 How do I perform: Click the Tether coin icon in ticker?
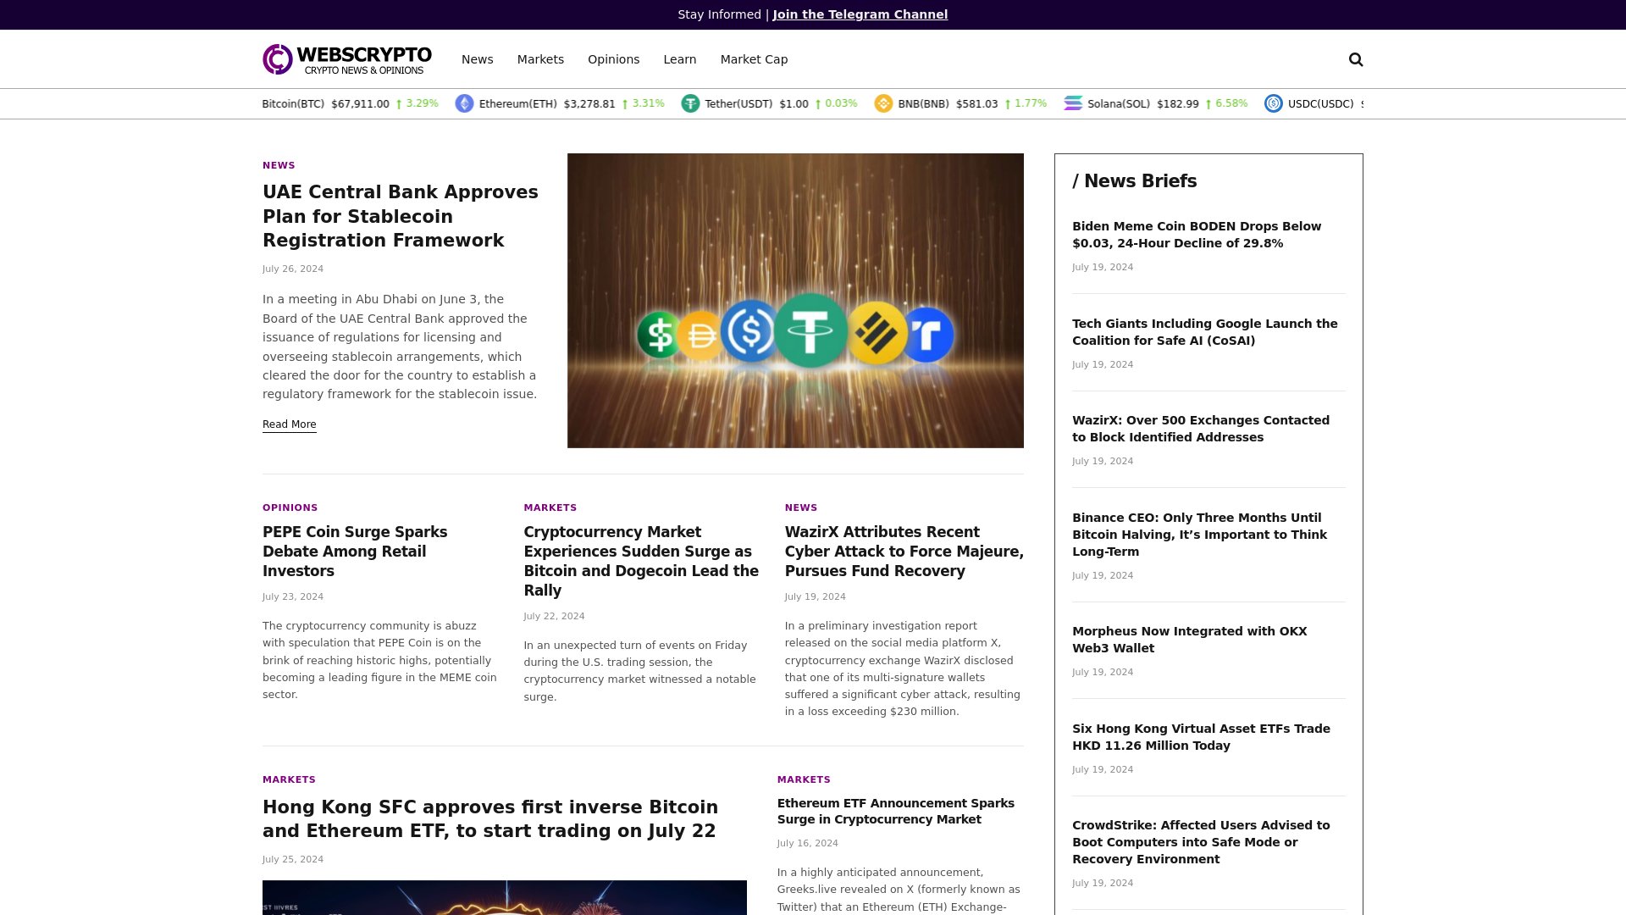pos(690,103)
